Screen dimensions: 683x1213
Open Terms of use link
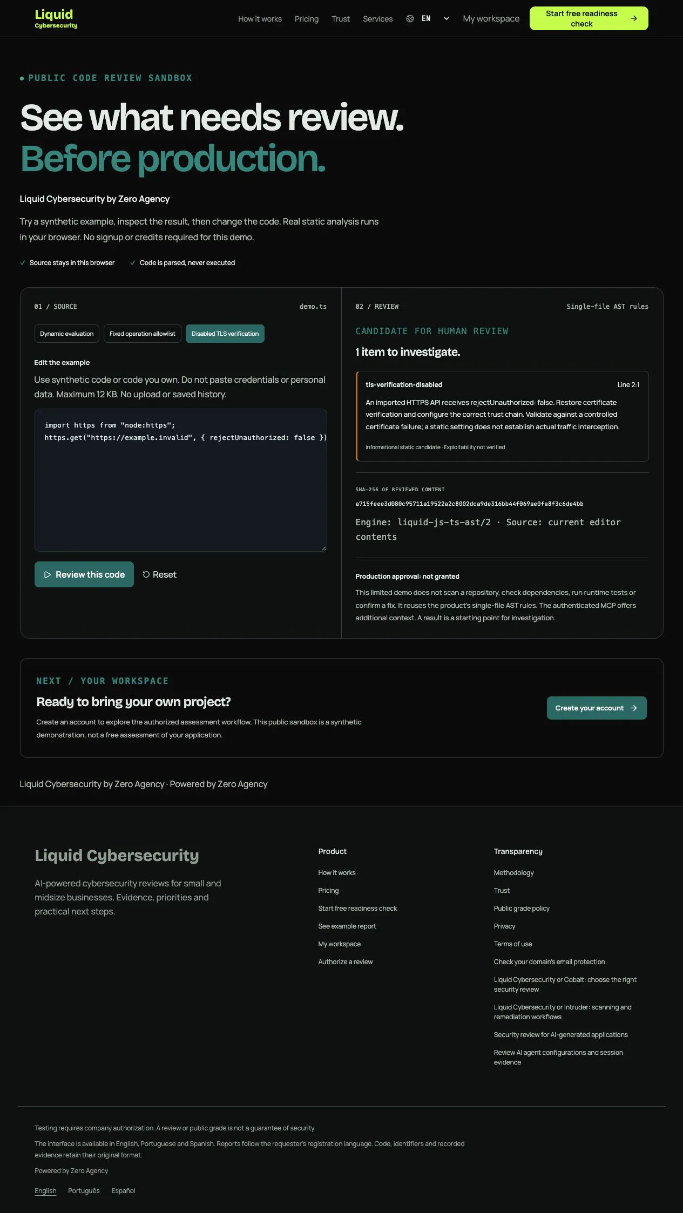pos(513,944)
